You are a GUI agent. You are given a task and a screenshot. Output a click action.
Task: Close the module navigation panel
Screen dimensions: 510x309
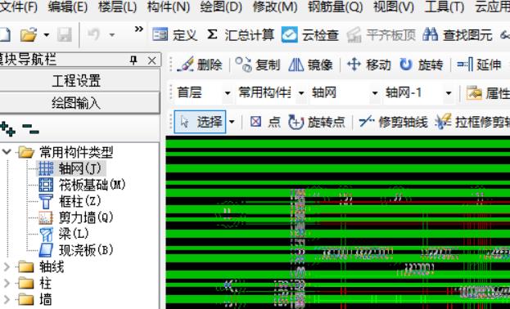tap(152, 60)
